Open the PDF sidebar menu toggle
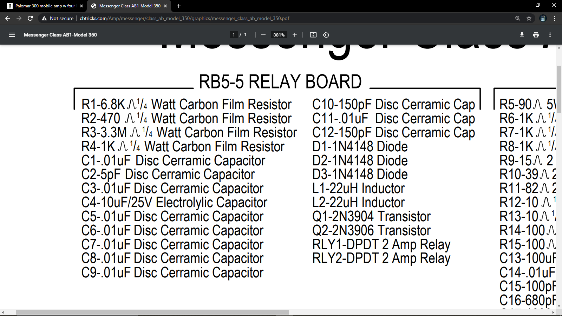Viewport: 562px width, 316px height. pos(12,35)
